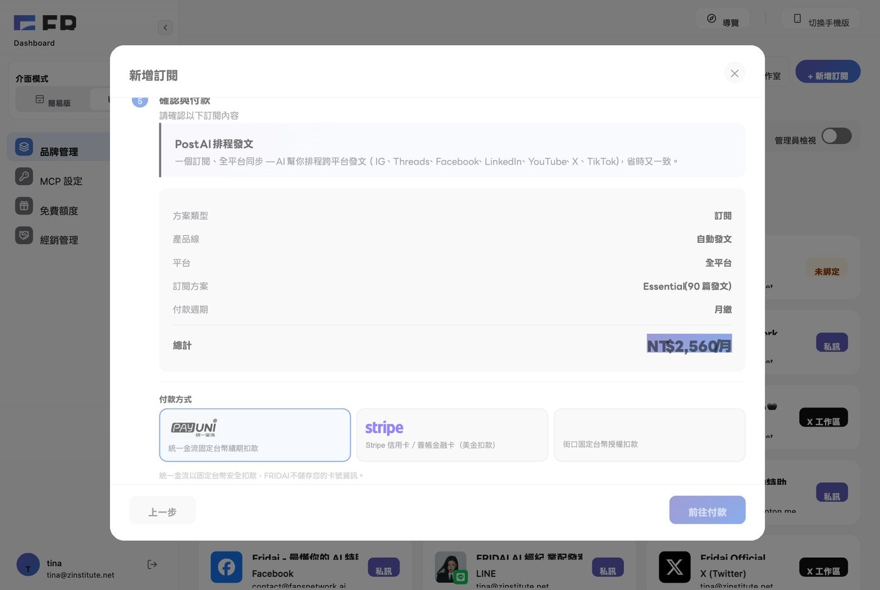
Task: Click the NT$2,560/月 total price
Action: pyautogui.click(x=689, y=345)
